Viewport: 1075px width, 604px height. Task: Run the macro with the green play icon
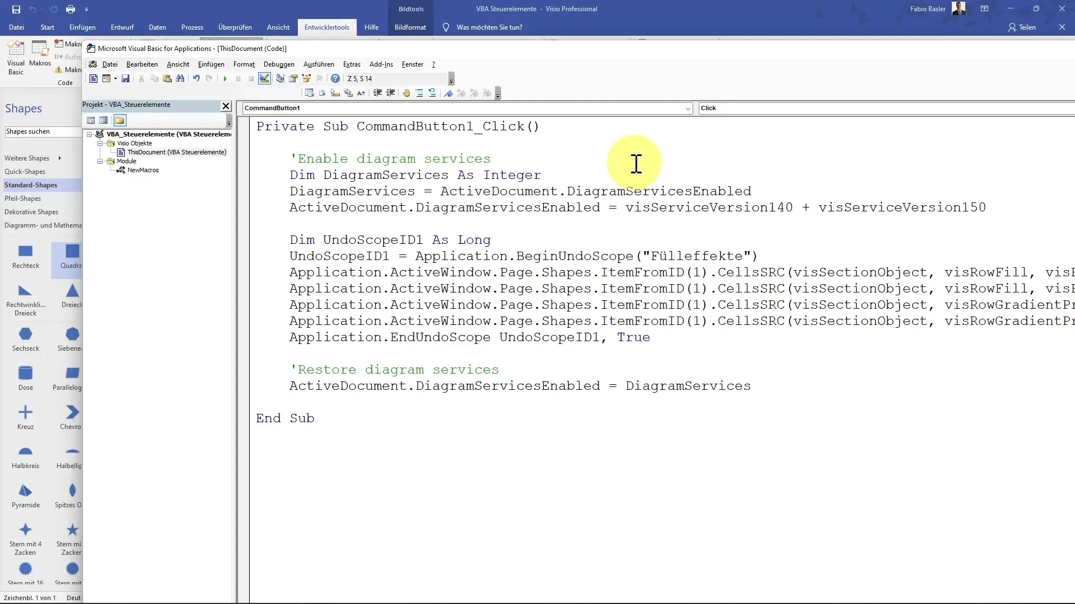(x=225, y=78)
